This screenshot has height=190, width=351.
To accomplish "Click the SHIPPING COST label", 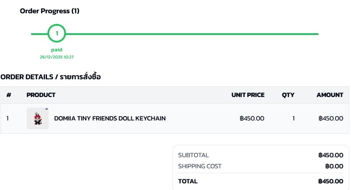I will tap(199, 166).
